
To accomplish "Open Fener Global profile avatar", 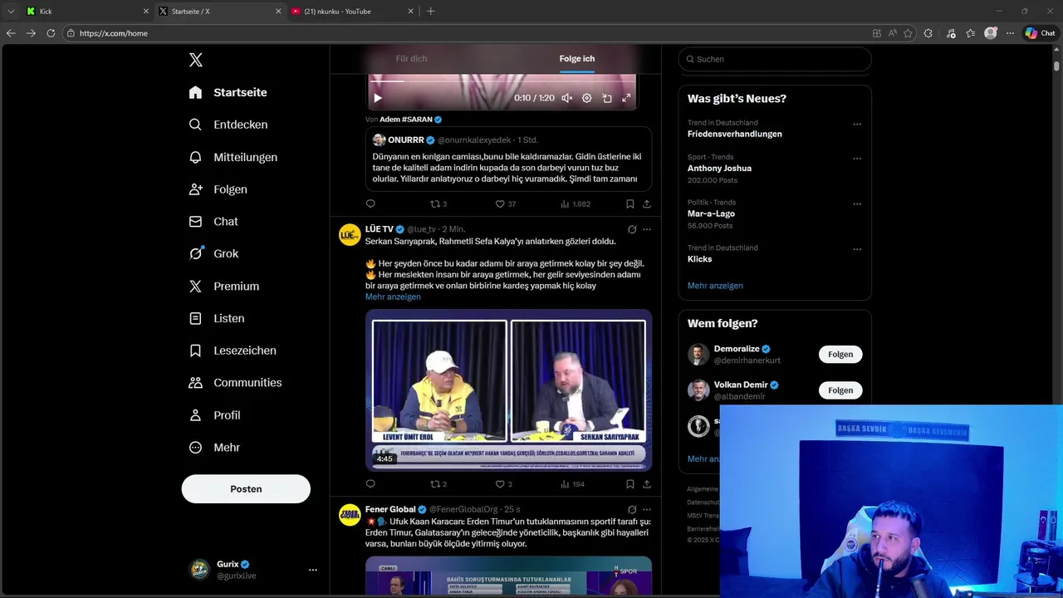I will tap(350, 515).
